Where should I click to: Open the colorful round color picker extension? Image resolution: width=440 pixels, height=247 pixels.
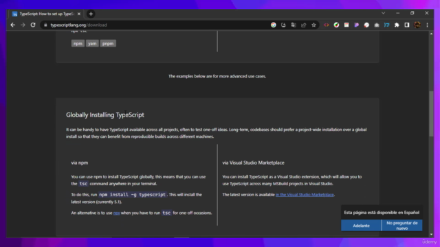(336, 25)
